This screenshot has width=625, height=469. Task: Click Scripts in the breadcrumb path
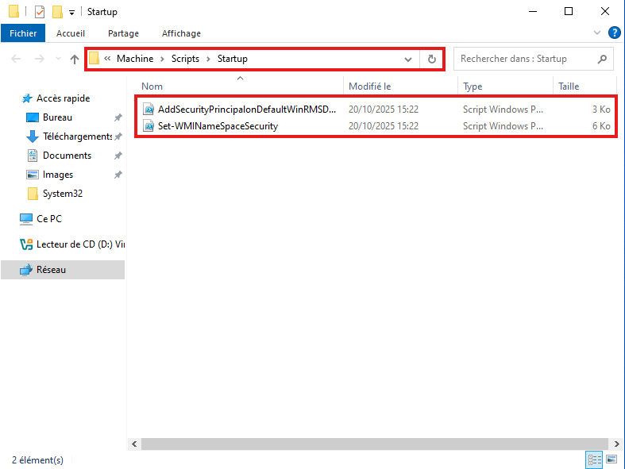coord(185,59)
